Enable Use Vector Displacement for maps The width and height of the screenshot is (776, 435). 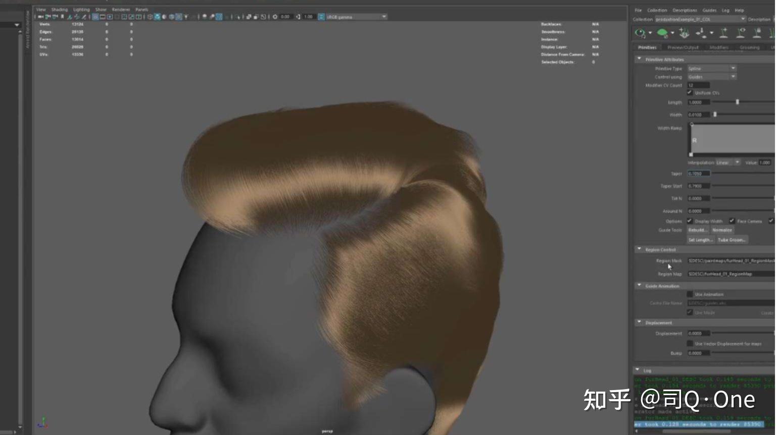[690, 343]
